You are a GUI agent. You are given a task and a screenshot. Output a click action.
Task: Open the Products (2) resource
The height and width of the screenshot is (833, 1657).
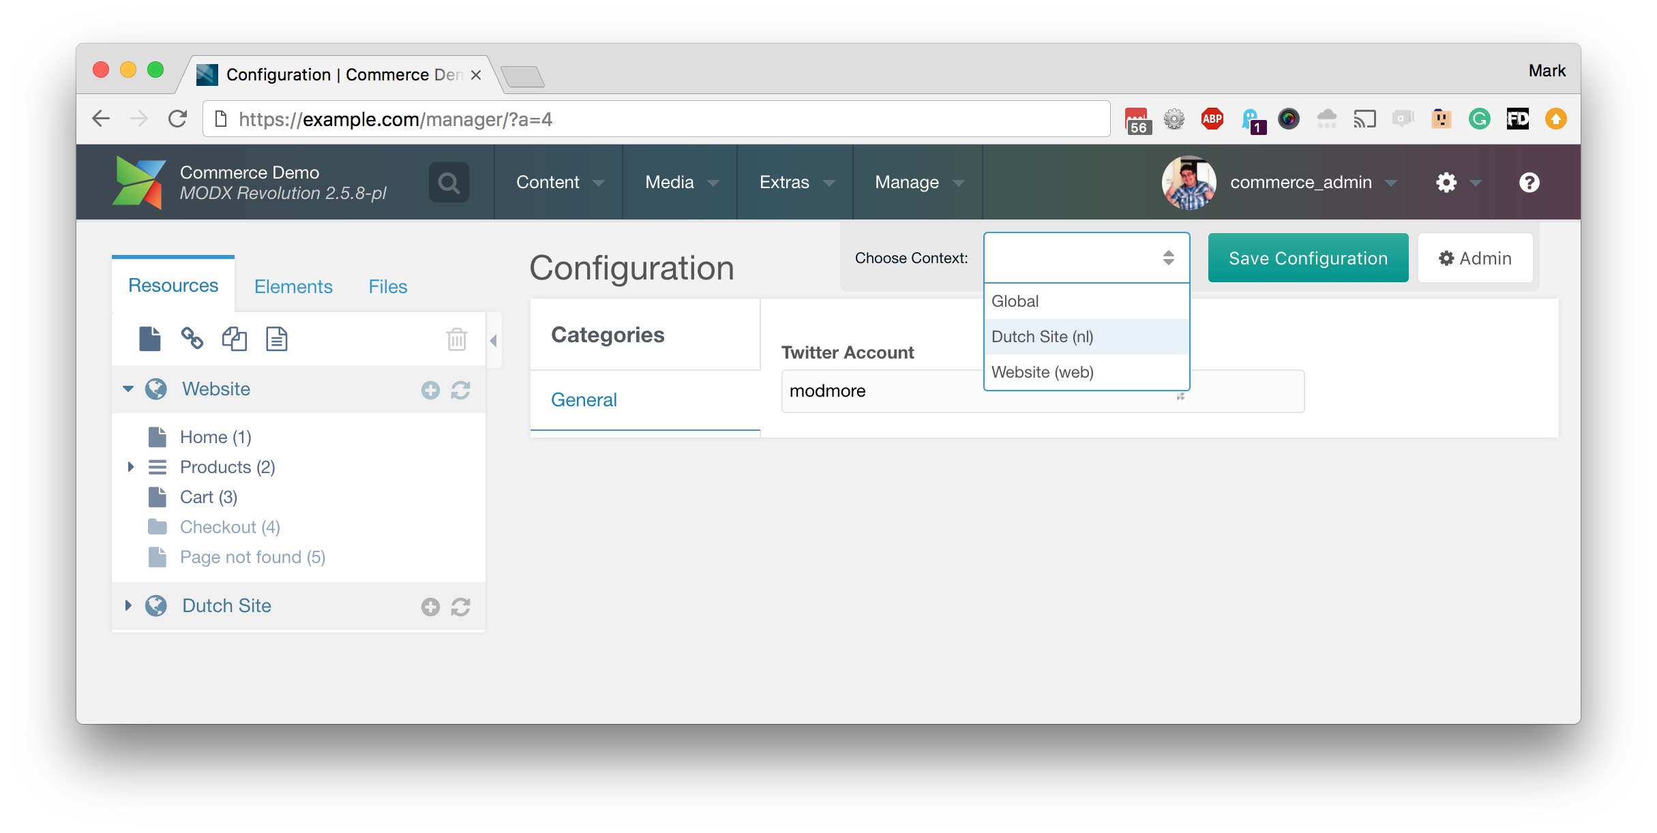point(227,467)
